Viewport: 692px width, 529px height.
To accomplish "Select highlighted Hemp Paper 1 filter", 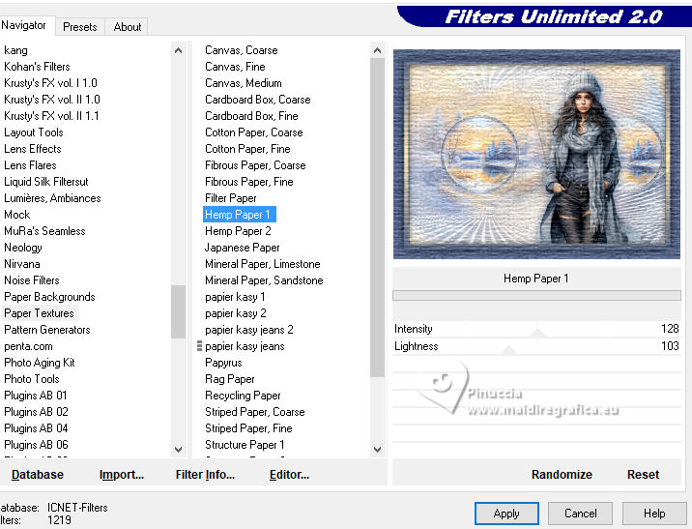I will [239, 215].
